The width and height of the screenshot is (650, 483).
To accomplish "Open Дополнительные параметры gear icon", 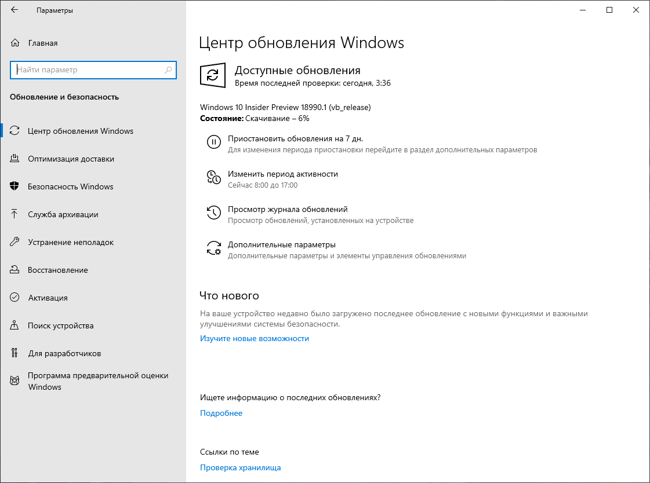I will [x=214, y=248].
